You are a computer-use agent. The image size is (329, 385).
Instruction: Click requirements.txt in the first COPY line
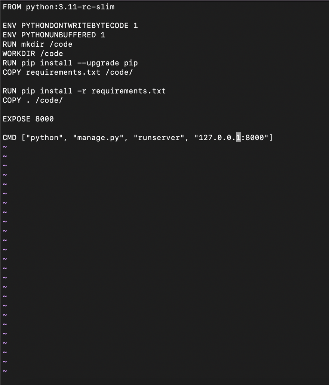pos(63,72)
